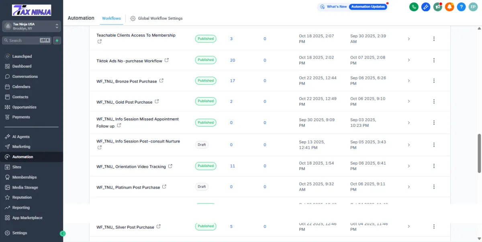482x242 pixels.
Task: Expand the WF_TNU_ Orientation Video Tracking row chevron
Action: [408, 166]
